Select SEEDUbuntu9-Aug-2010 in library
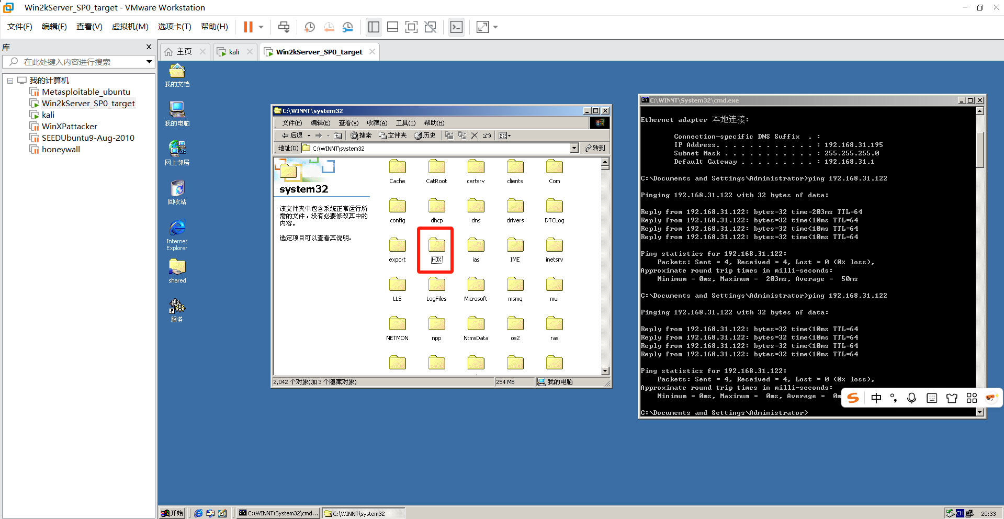Image resolution: width=1004 pixels, height=519 pixels. pyautogui.click(x=88, y=138)
